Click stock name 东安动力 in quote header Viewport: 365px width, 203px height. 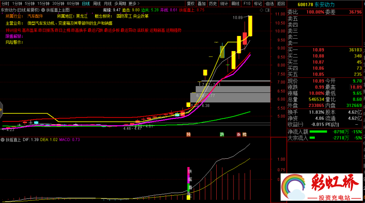pos(324,5)
